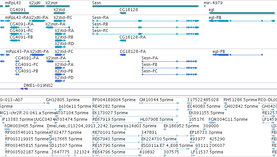This screenshot has height=157, width=277.
Task: Click EST RE67919.5prime
Action: (x=109, y=119)
